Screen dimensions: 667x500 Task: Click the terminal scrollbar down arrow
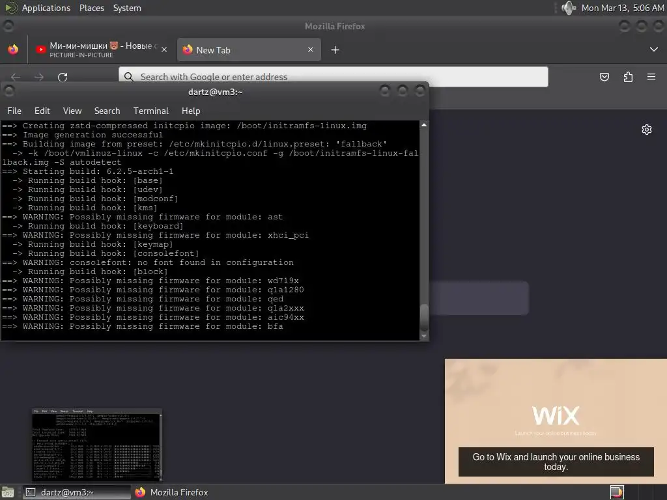[423, 336]
